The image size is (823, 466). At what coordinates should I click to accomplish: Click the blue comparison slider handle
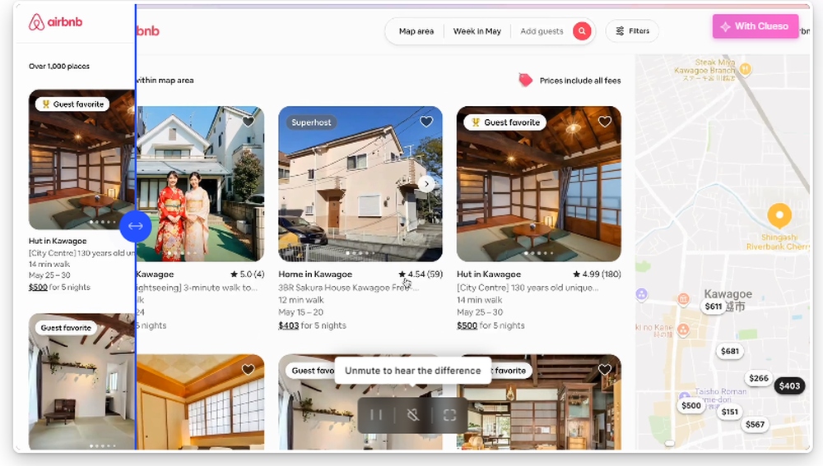136,226
